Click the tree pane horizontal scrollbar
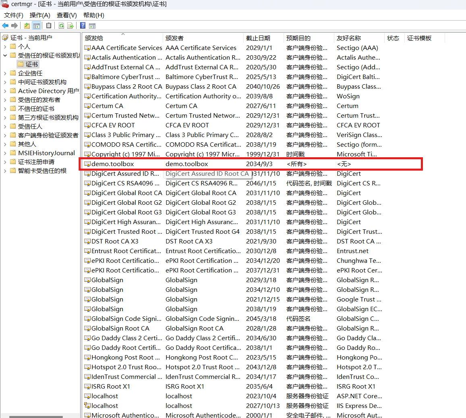 [x=36, y=416]
